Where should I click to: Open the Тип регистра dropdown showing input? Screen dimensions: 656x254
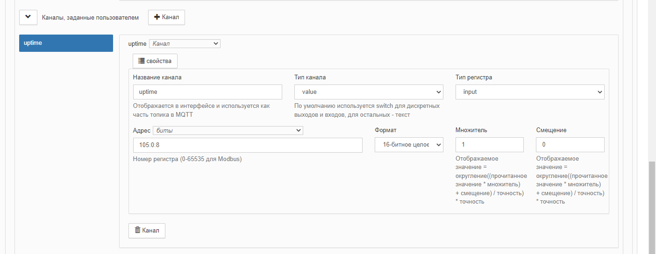530,92
